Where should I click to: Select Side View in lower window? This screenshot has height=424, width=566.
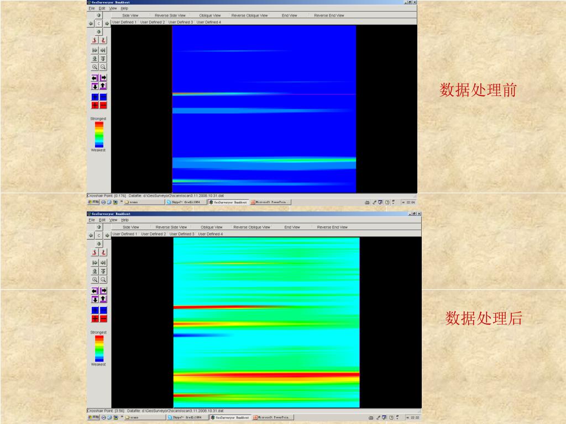(130, 227)
